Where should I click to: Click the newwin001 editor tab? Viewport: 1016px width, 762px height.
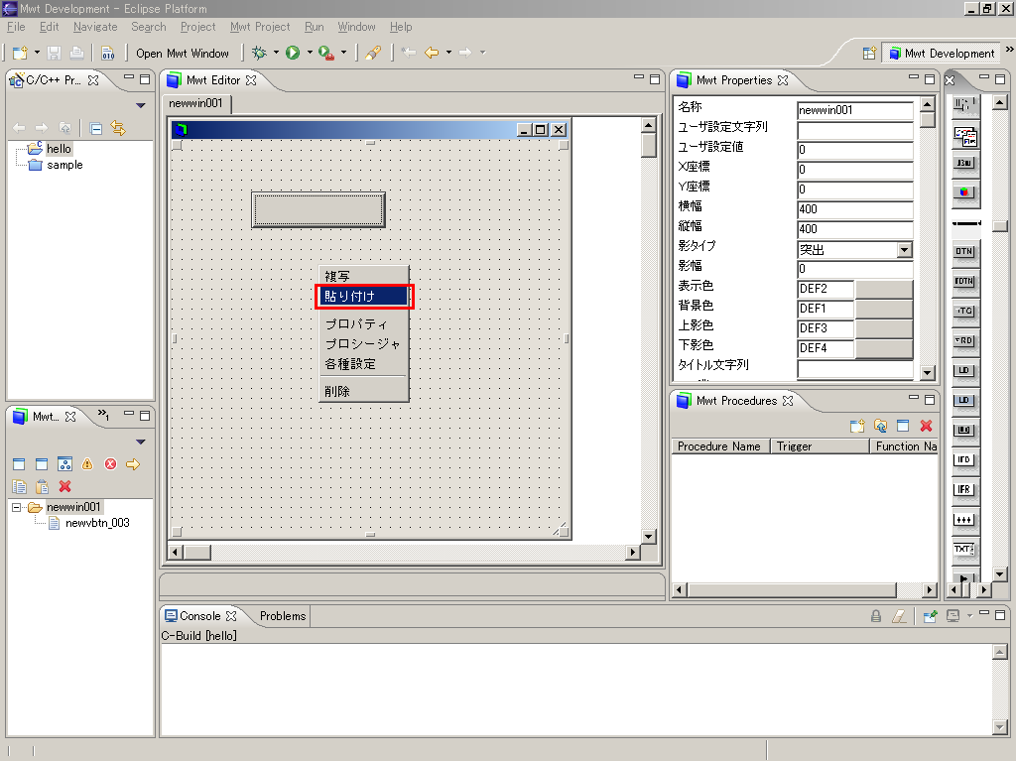pyautogui.click(x=195, y=103)
